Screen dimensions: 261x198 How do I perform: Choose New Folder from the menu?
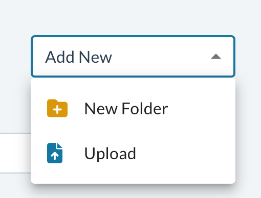click(x=133, y=108)
